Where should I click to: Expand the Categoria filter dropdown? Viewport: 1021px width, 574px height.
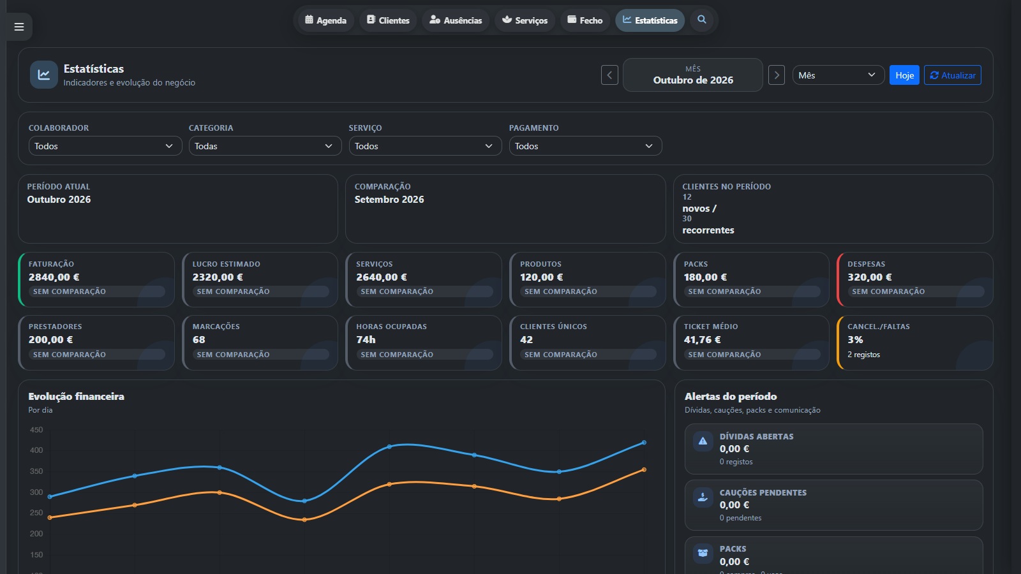coord(265,146)
